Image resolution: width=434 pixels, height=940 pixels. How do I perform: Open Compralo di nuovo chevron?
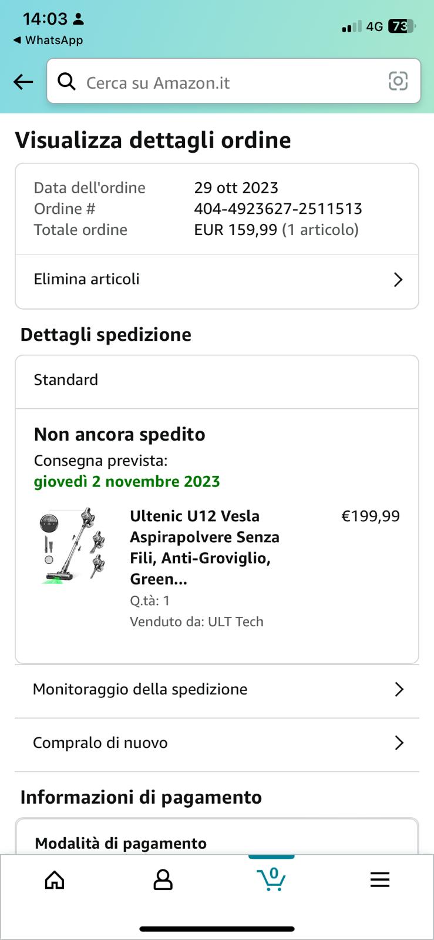click(x=399, y=743)
